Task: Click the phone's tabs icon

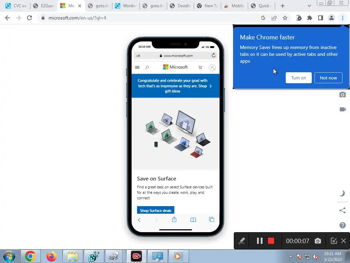Action: pos(211,220)
